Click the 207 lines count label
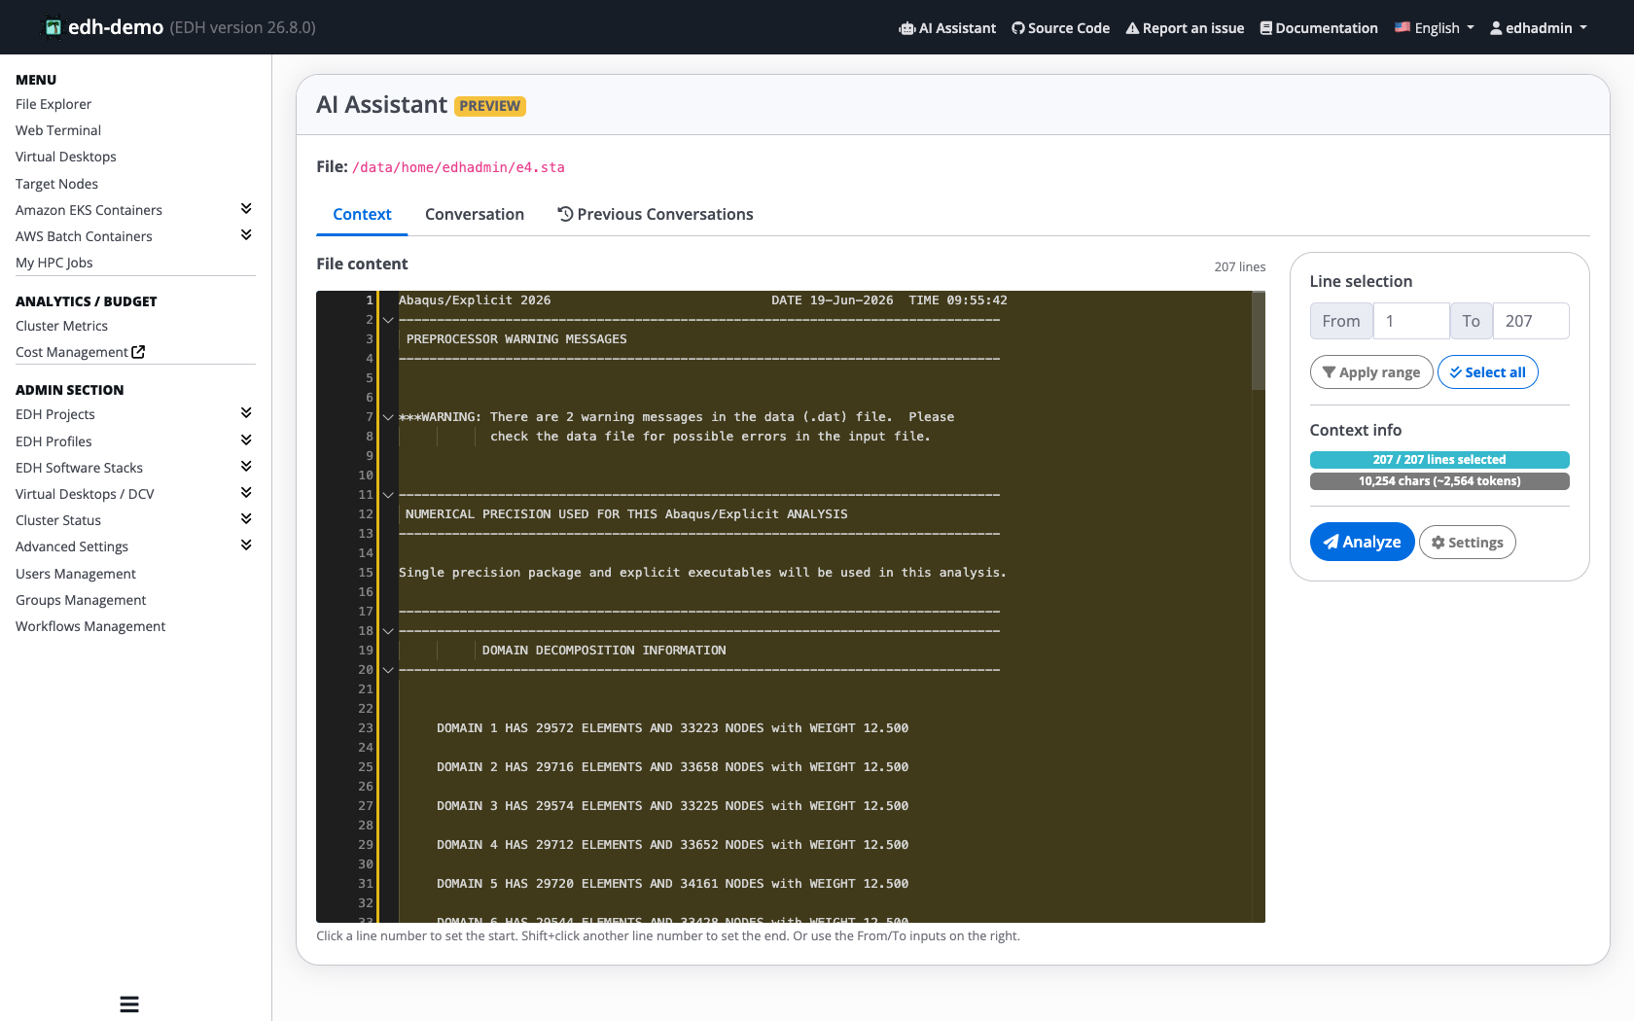 point(1240,266)
